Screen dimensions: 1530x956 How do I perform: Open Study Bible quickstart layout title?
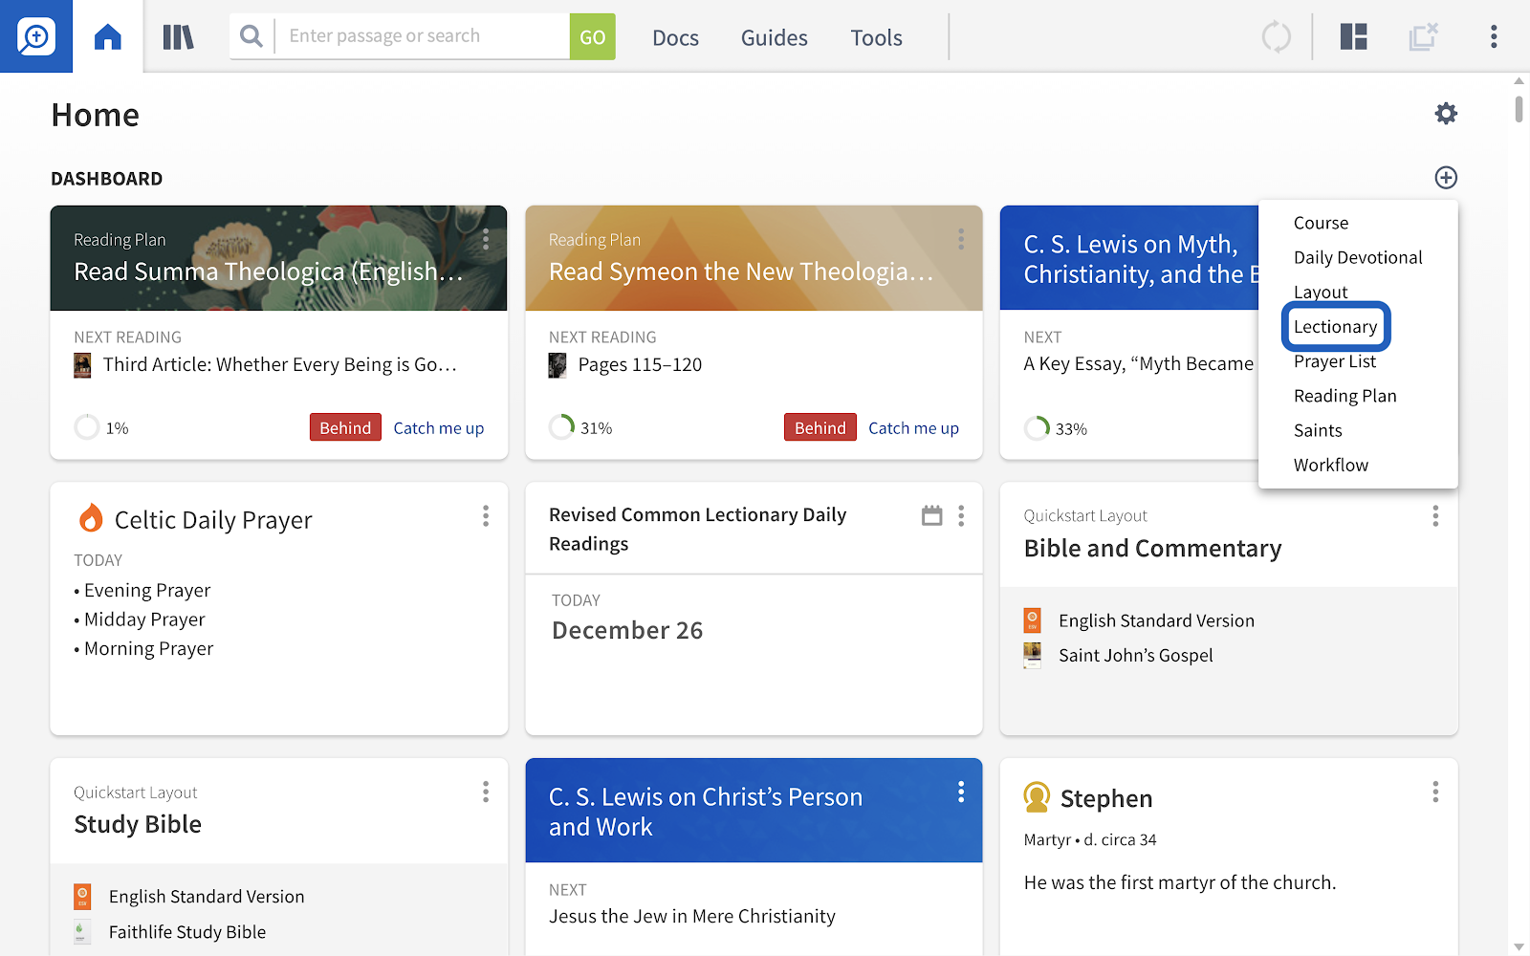(x=138, y=824)
